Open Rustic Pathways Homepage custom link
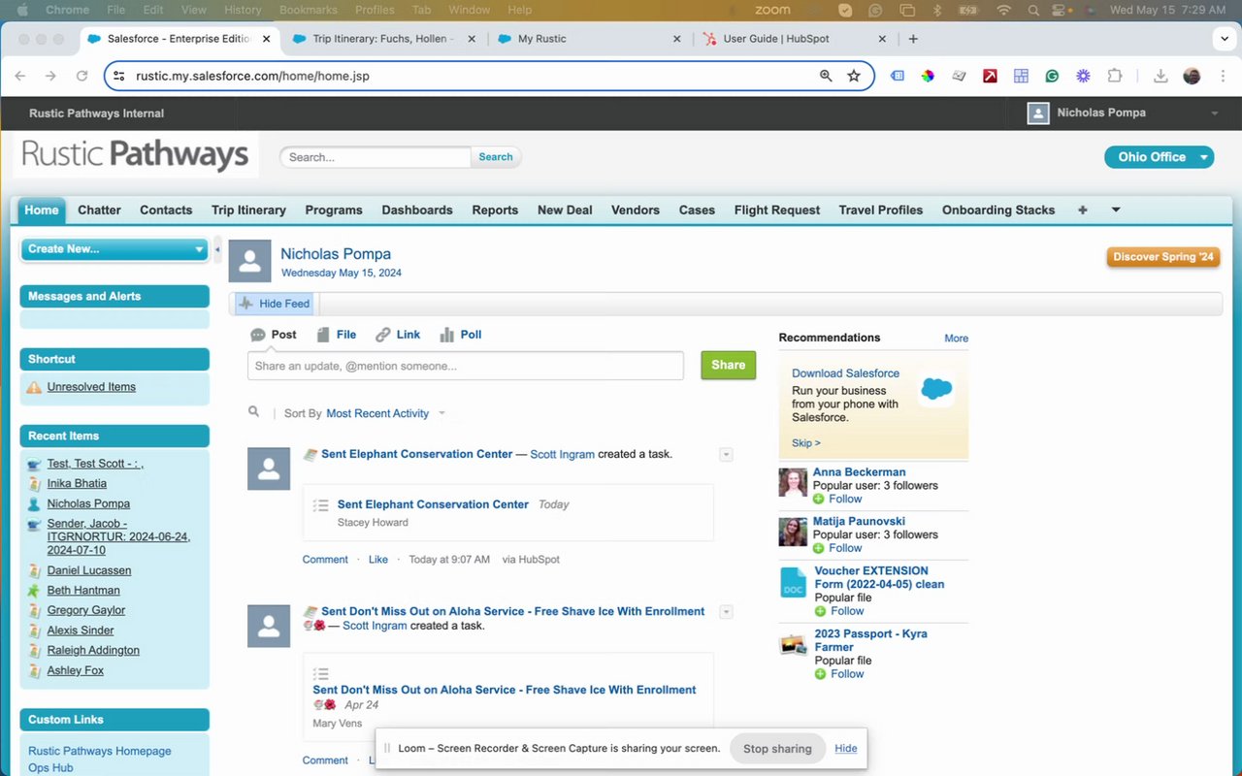Screen dimensions: 1242x776 (100, 751)
